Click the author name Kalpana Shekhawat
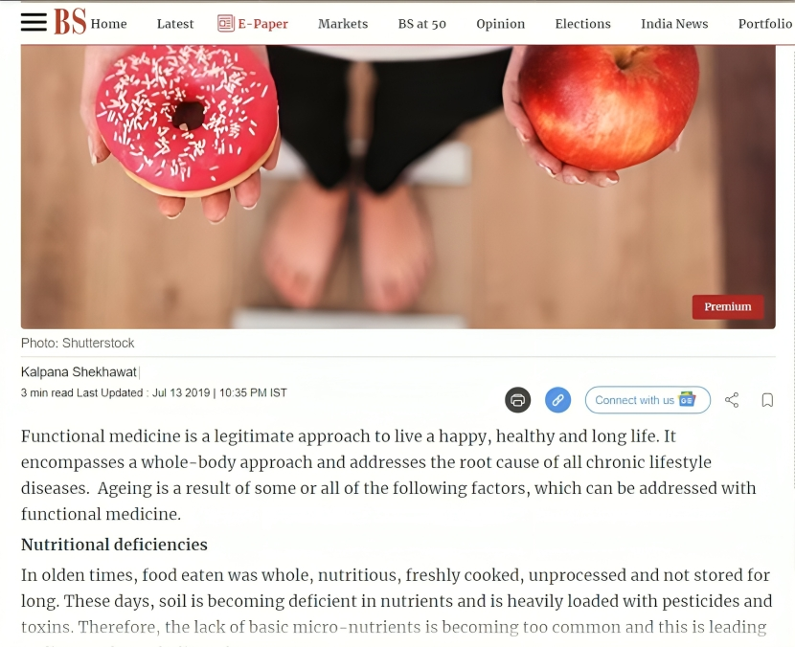Viewport: 795px width, 647px height. click(79, 372)
